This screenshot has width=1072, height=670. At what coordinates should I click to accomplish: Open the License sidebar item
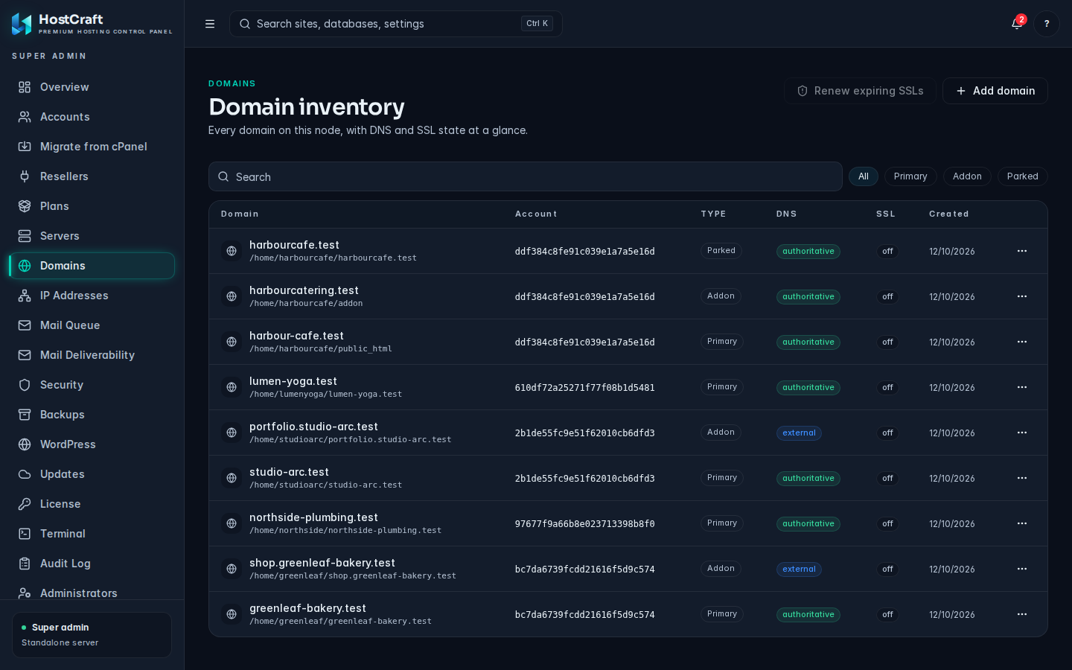(x=92, y=504)
